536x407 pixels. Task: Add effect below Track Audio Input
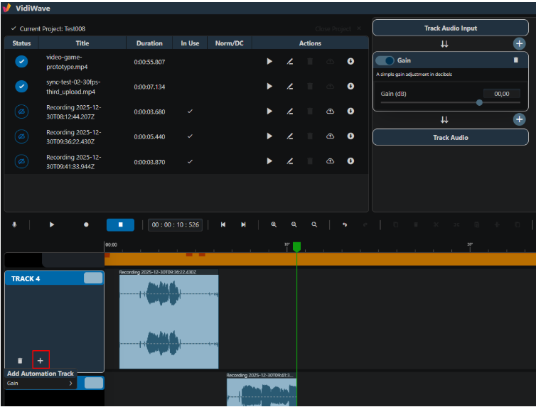point(519,44)
